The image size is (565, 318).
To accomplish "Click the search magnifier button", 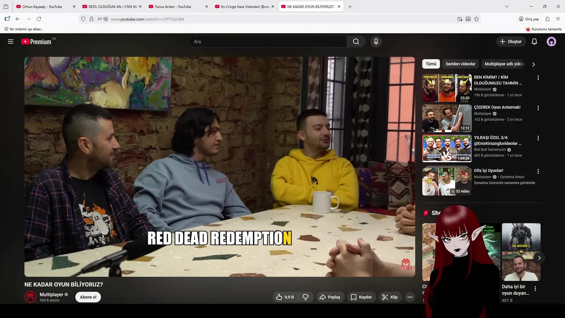I will [356, 42].
